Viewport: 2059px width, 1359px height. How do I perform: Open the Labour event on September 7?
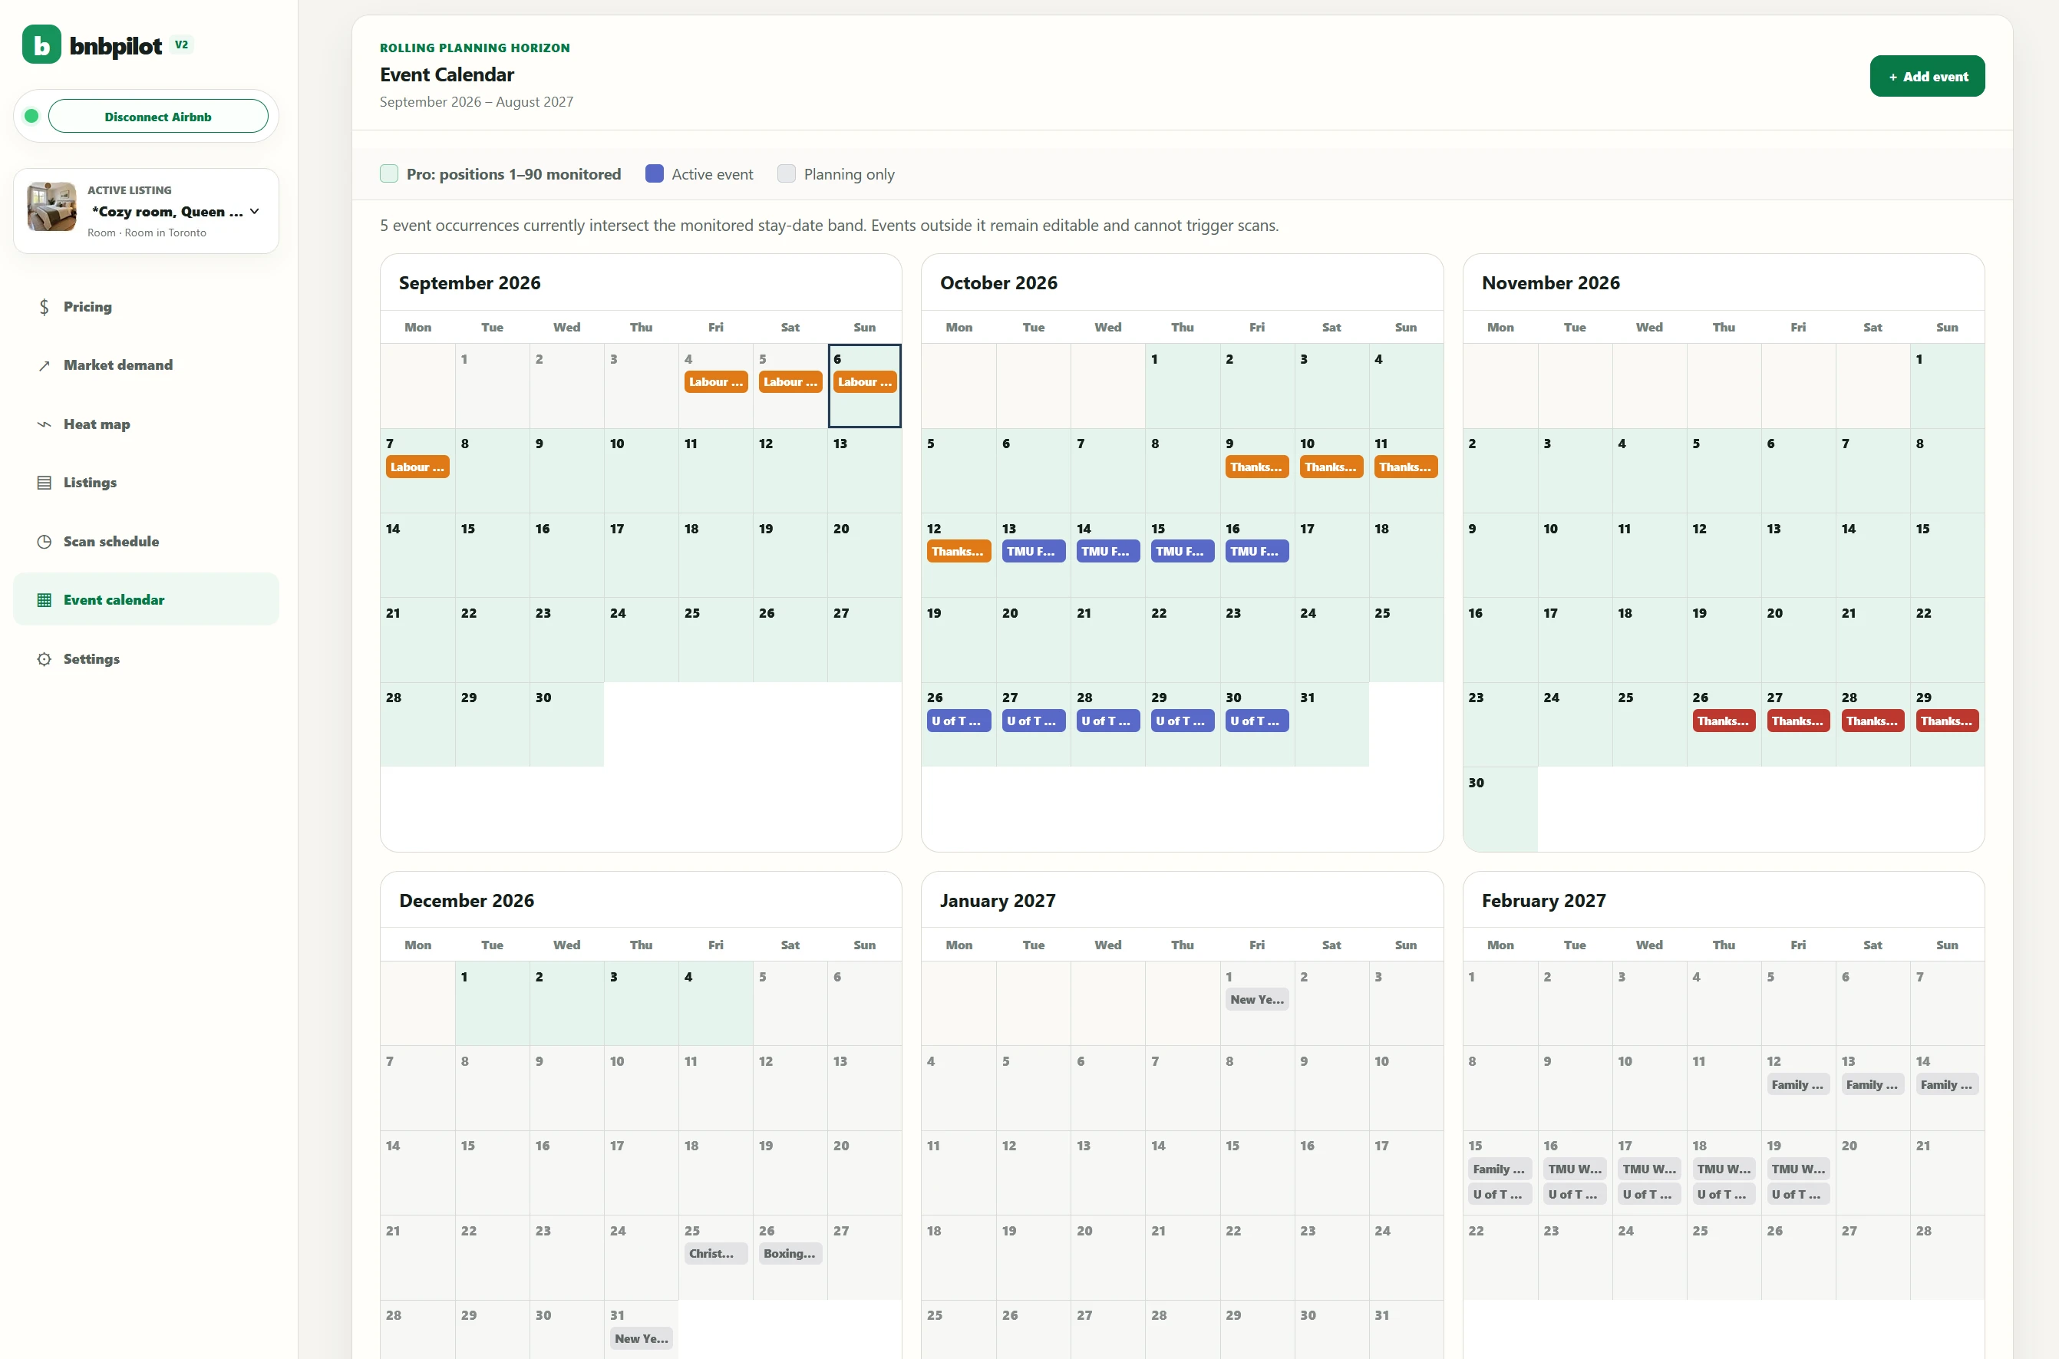[417, 467]
